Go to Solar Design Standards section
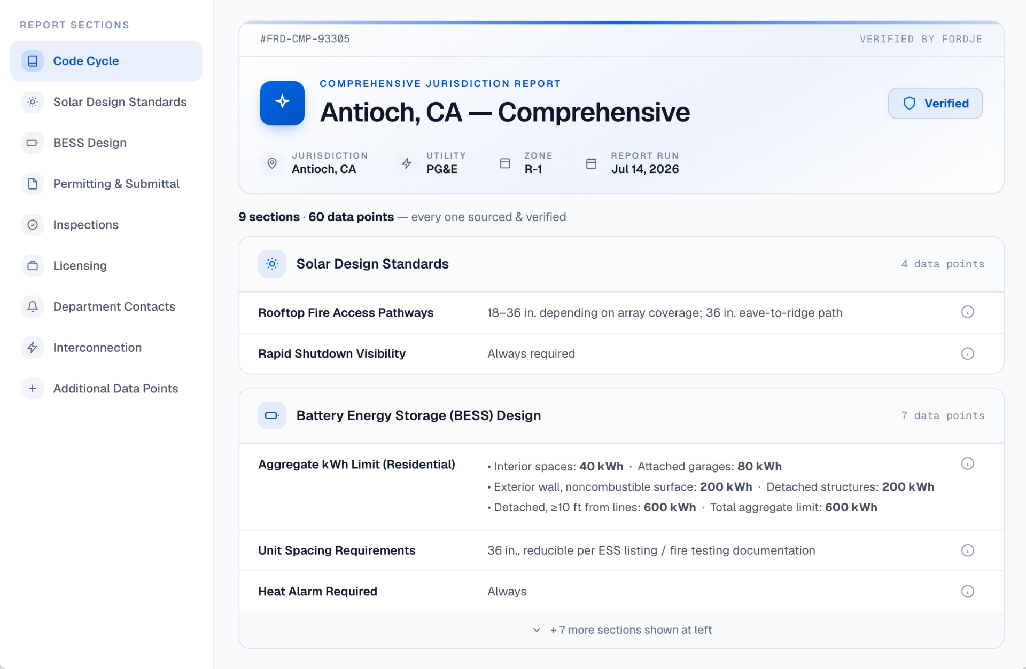The height and width of the screenshot is (669, 1026). pyautogui.click(x=106, y=102)
